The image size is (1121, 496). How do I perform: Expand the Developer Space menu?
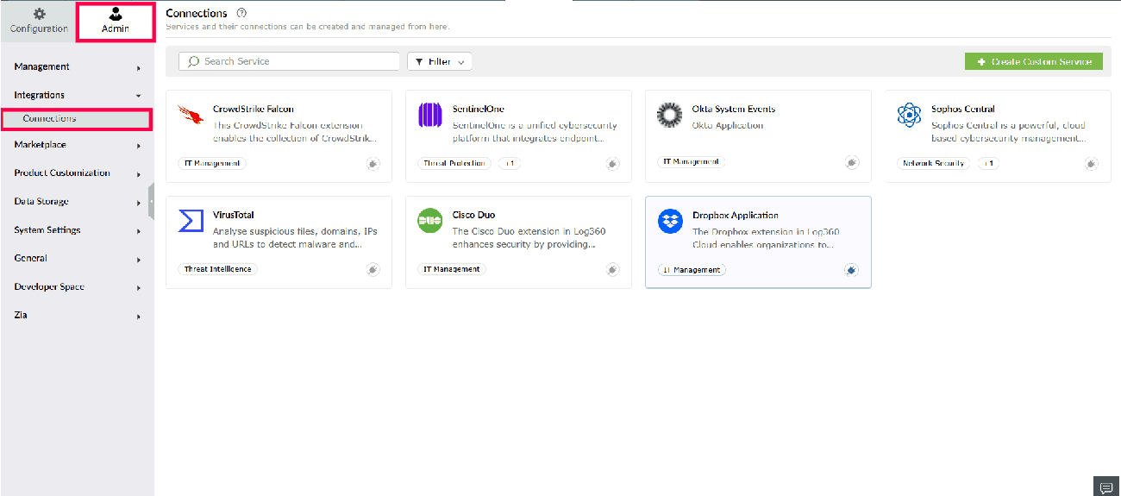[x=78, y=287]
